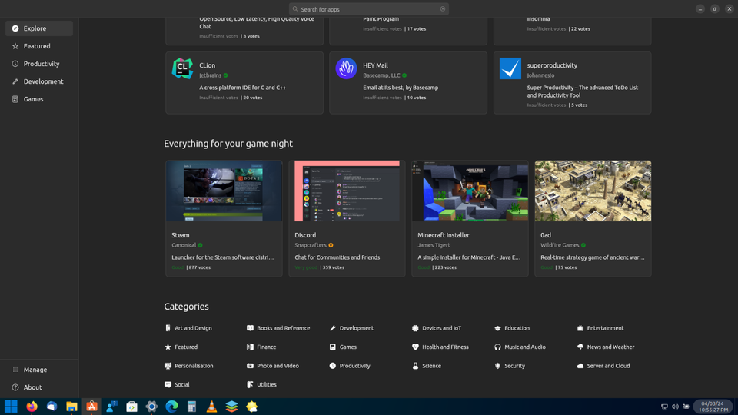Screen dimensions: 738x415
Task: Click the App Center taskbar icon
Action: click(x=91, y=407)
